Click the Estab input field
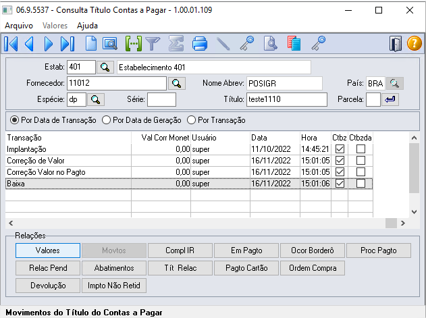Screen dimensions: 426x318 pos(81,67)
